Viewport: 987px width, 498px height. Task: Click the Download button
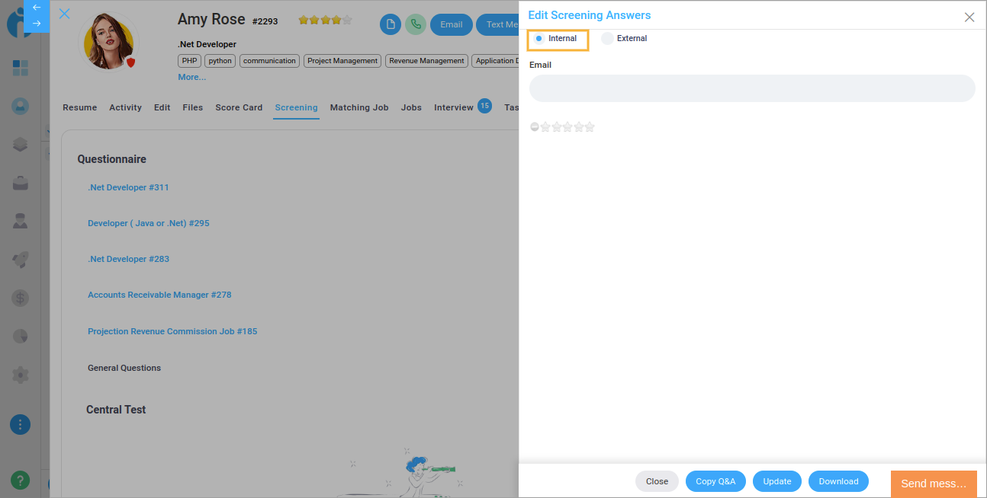pos(839,481)
